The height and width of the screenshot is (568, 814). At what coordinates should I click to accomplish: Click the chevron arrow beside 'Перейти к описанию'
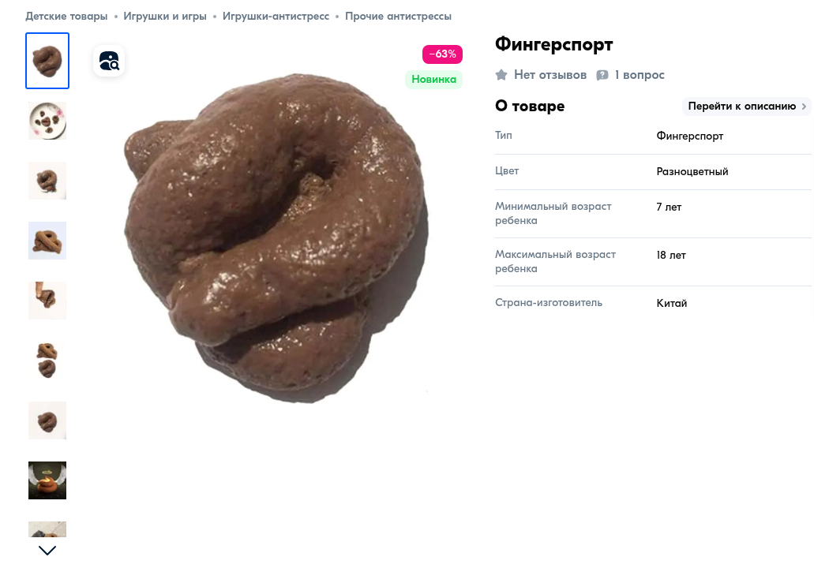[x=804, y=106]
